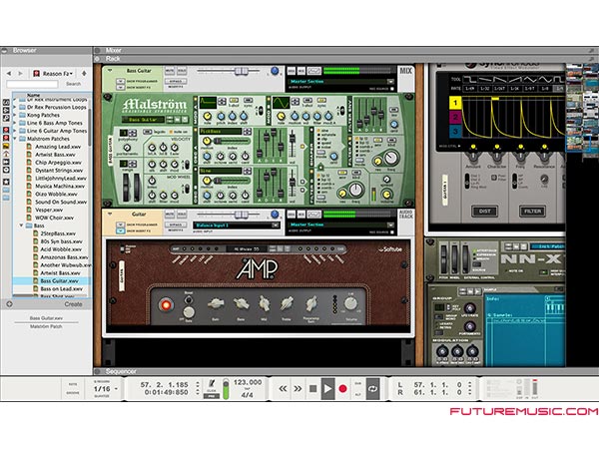Image resolution: width=599 pixels, height=449 pixels.
Task: Save Malstrom patch with disk icon
Action: point(186,120)
